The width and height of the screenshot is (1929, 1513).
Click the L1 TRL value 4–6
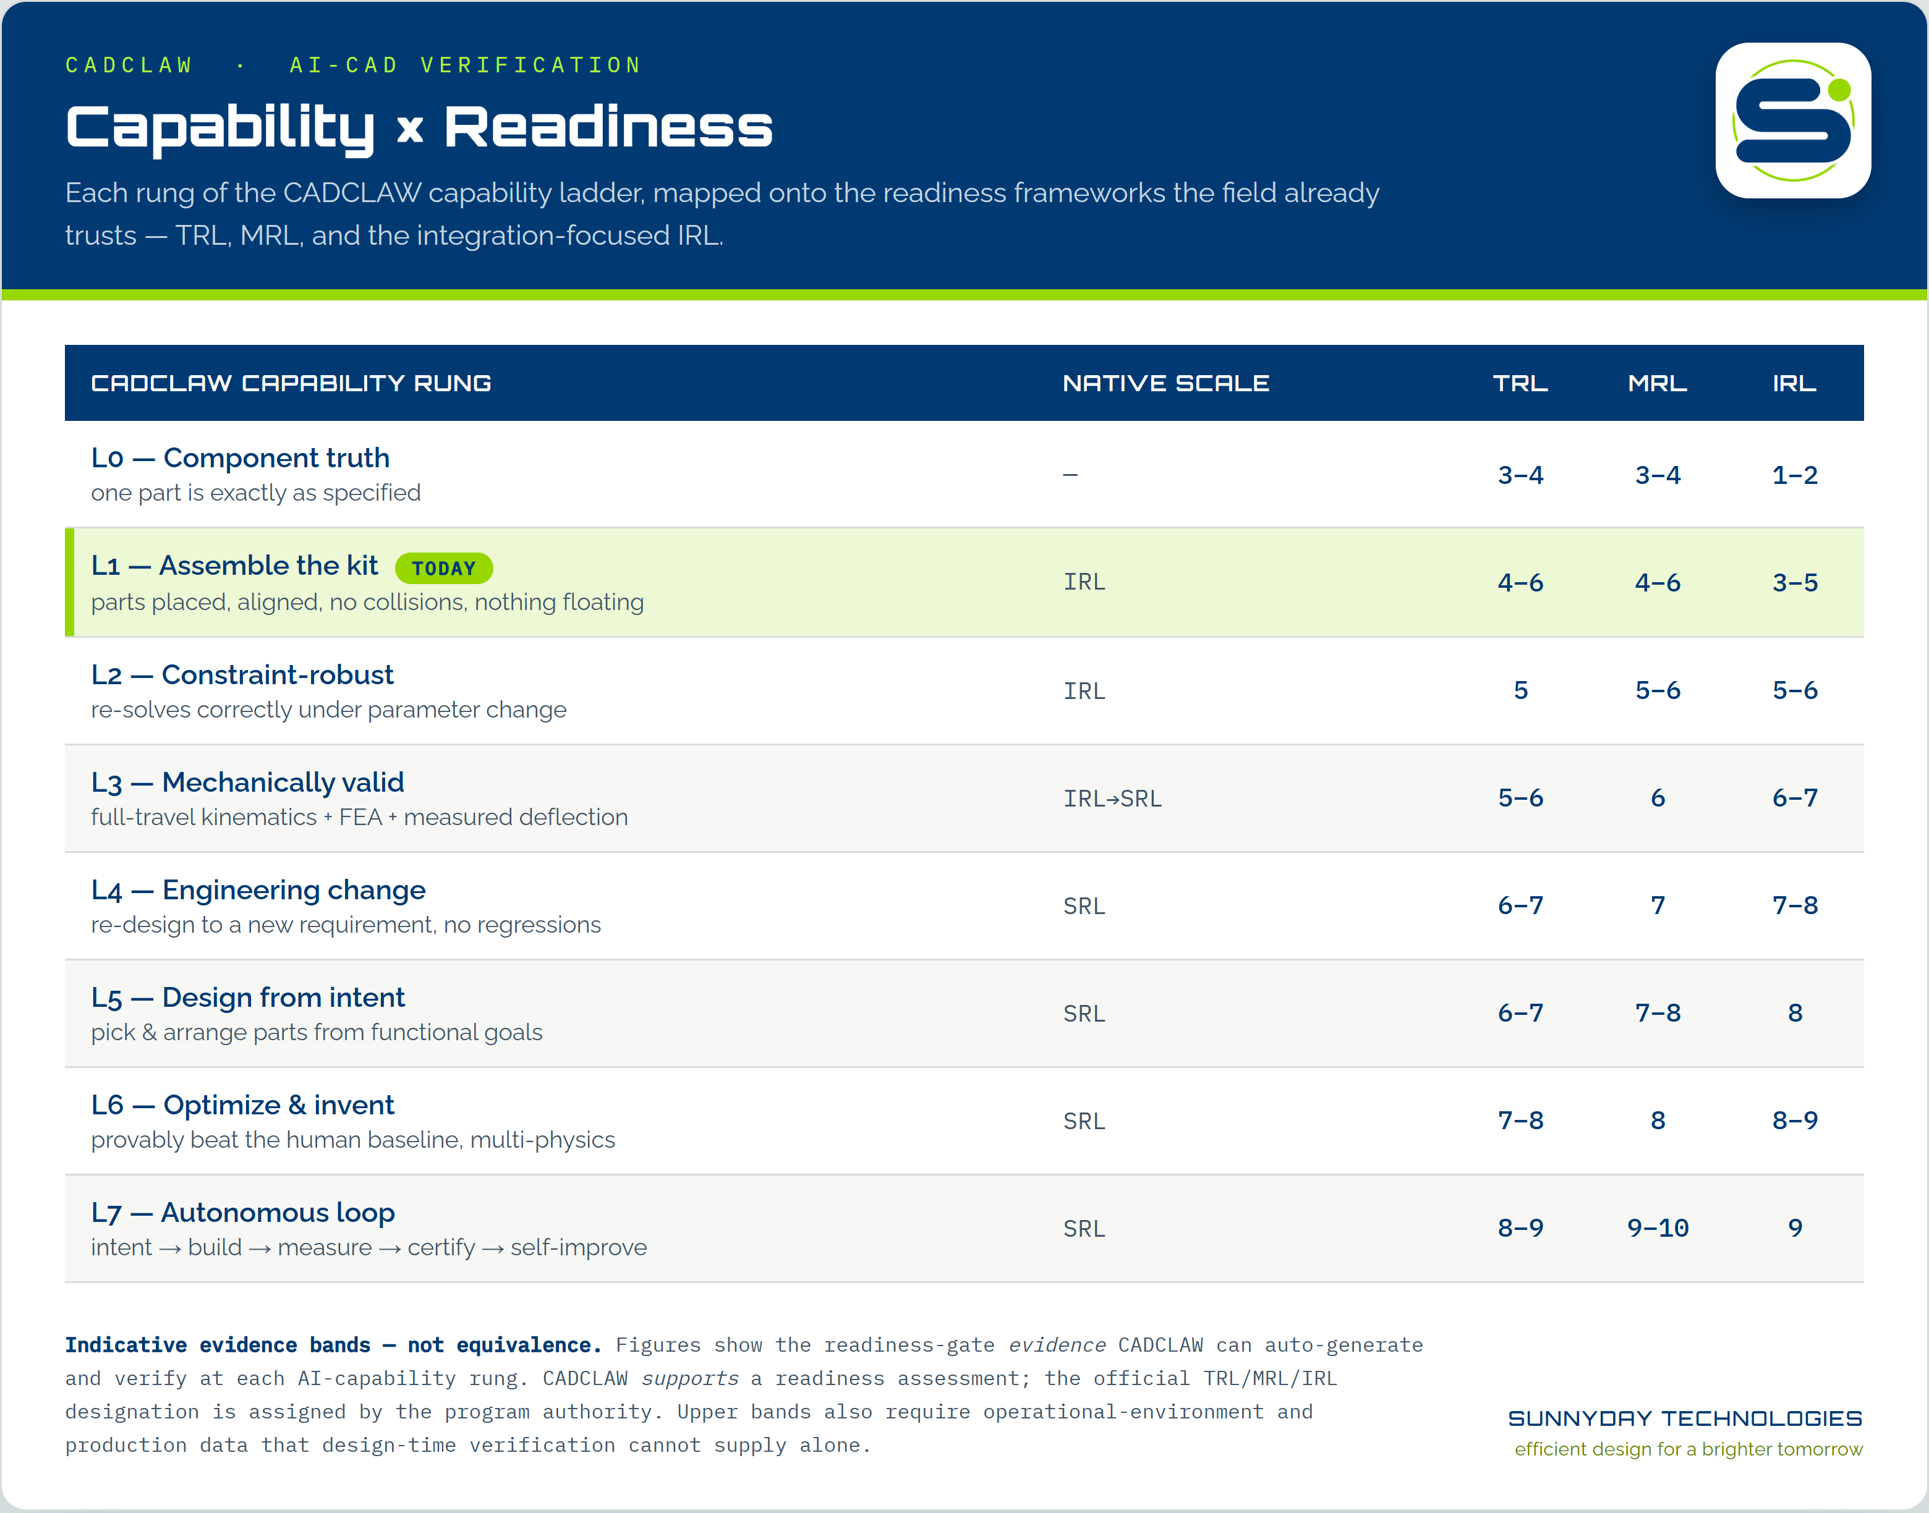click(1520, 583)
